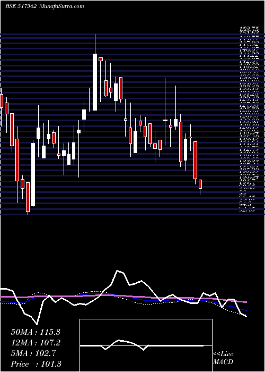Click the last red candlestick at right end
Viewport: 265px width, 372px height.
click(x=200, y=184)
